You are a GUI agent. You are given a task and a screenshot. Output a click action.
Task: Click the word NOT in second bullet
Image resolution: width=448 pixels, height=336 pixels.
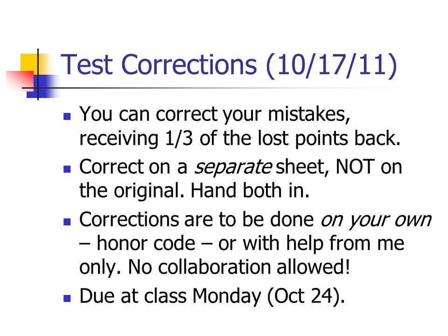coord(355,167)
